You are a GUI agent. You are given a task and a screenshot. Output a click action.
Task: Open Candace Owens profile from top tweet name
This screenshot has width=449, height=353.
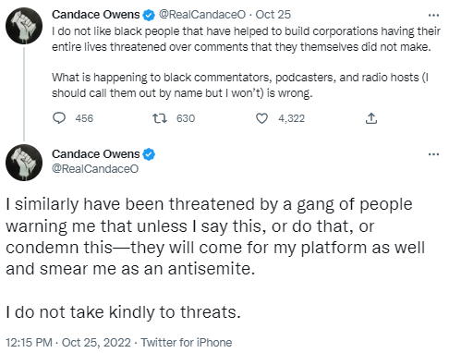(96, 15)
